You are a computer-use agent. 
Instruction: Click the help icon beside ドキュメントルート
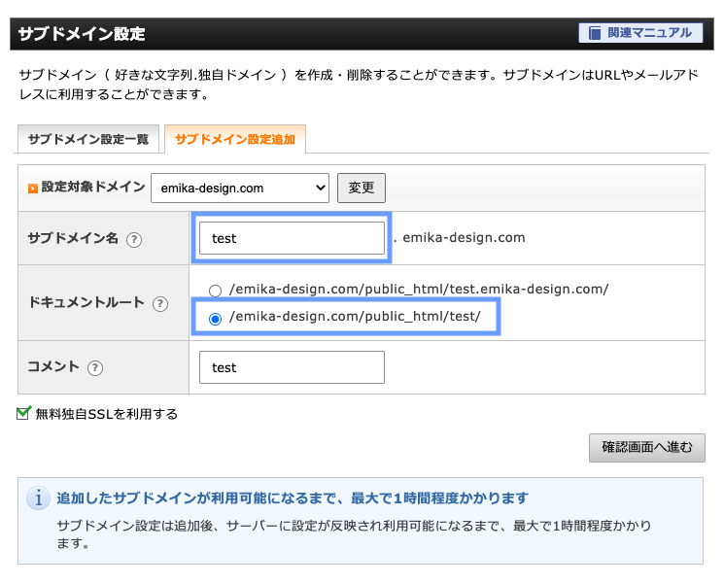point(161,303)
